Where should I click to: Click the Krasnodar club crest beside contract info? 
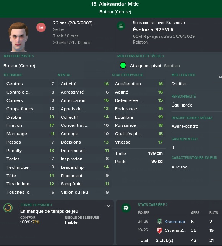pos(121,26)
